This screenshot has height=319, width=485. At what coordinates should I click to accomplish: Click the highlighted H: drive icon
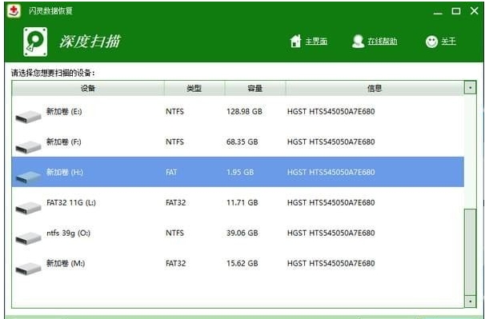point(28,177)
